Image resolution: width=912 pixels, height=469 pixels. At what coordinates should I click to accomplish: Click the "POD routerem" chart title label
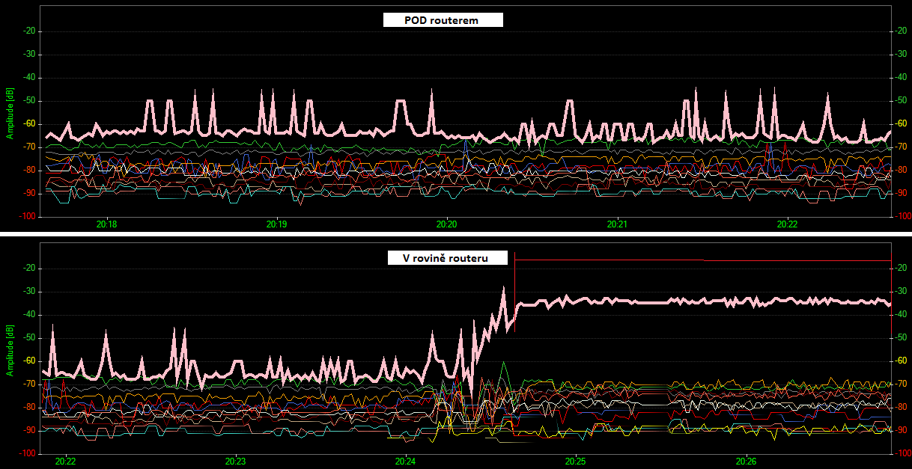443,20
